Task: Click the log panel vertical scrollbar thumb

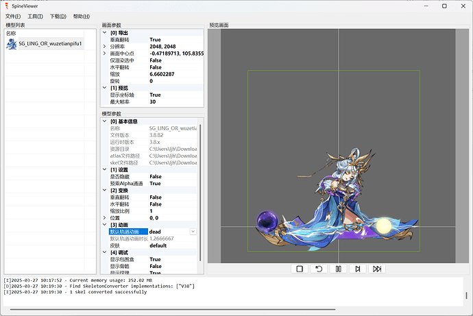Action: click(x=466, y=295)
